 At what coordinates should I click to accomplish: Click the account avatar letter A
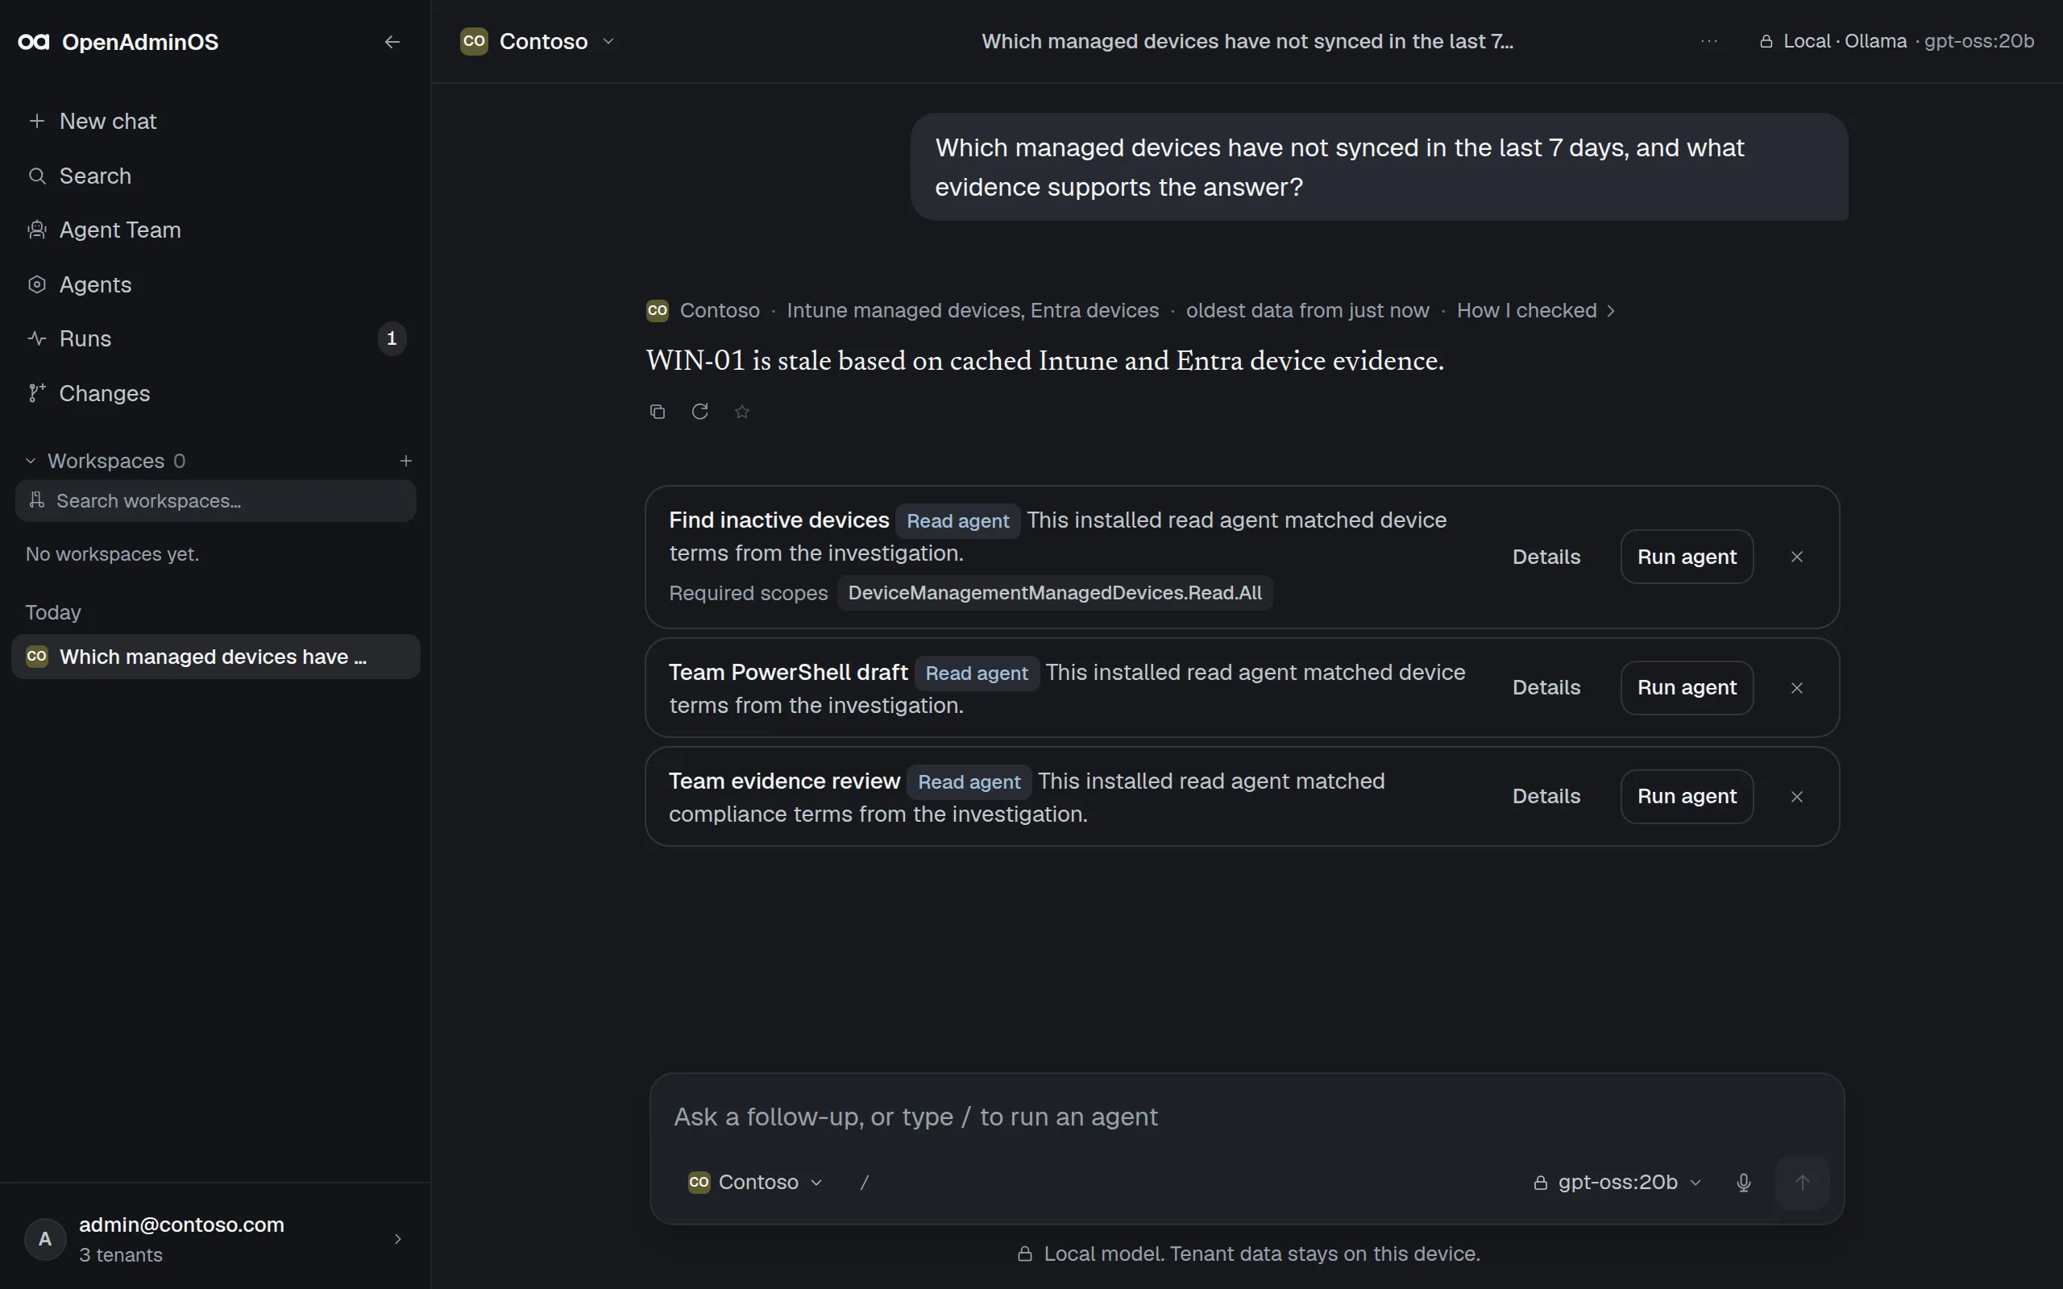coord(45,1240)
